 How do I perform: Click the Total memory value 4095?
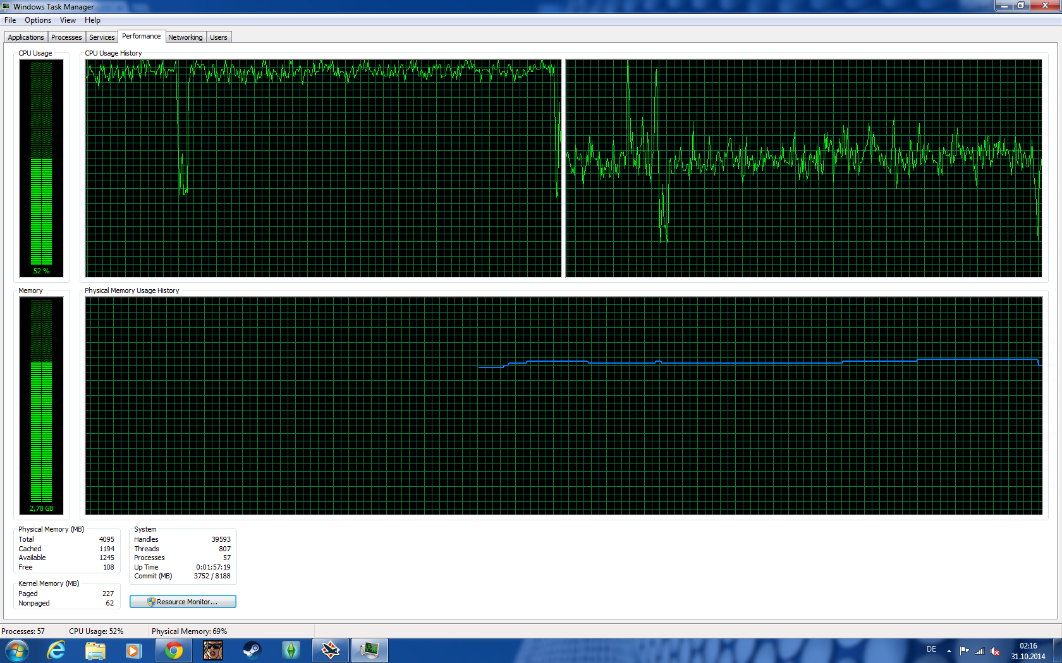pyautogui.click(x=107, y=539)
